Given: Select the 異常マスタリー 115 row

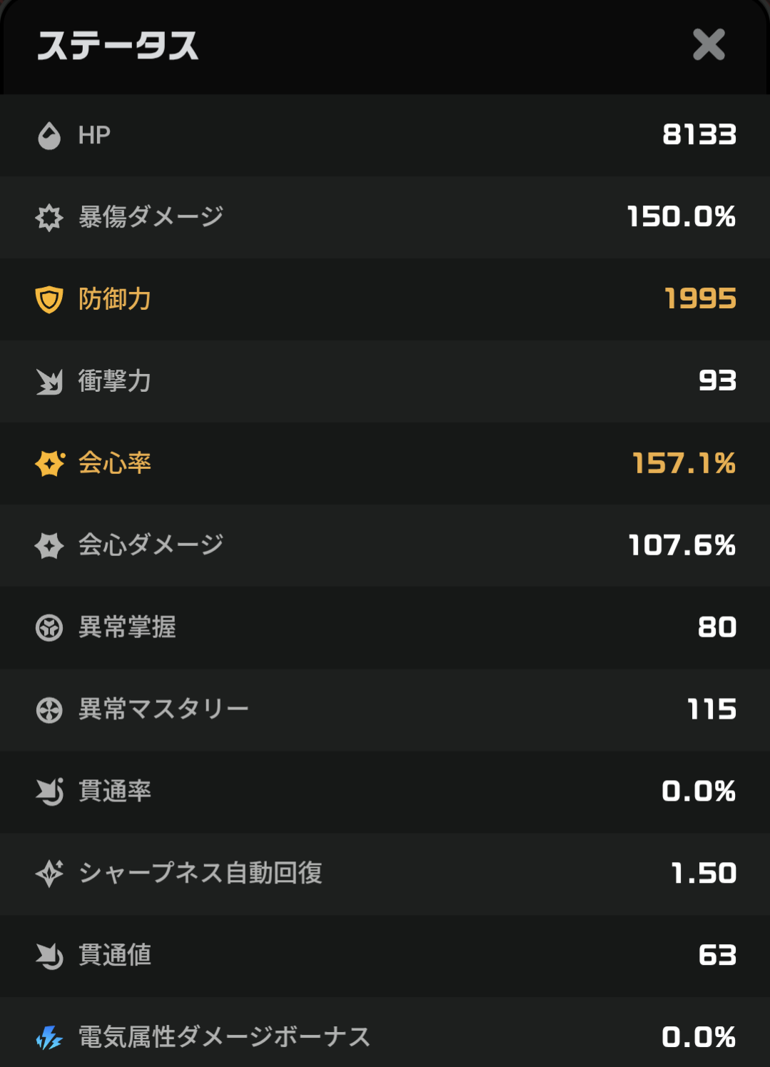Looking at the screenshot, I should point(385,709).
